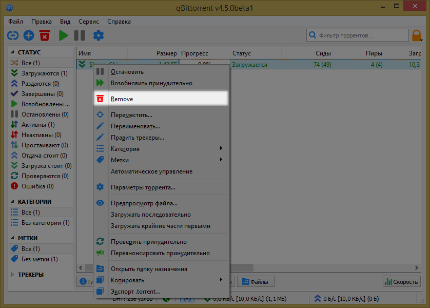Open qBittorrent settings via the gear icon
The image size is (430, 308).
[x=97, y=35]
